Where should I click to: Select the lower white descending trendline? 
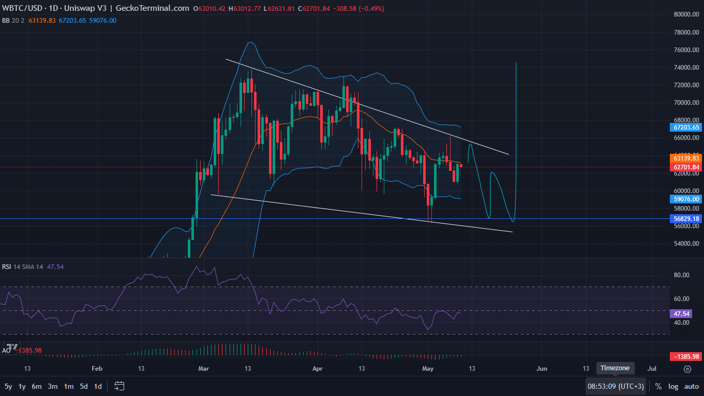click(x=362, y=213)
